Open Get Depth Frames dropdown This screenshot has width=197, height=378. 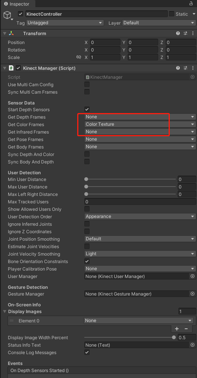[x=140, y=117]
